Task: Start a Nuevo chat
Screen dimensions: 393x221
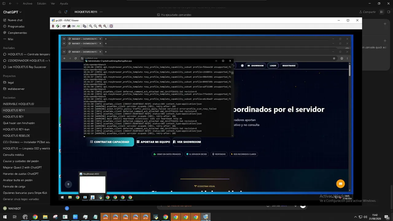Action: pos(25,20)
